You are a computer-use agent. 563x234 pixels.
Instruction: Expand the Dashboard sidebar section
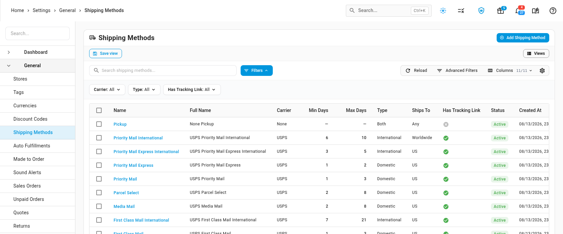[38, 52]
